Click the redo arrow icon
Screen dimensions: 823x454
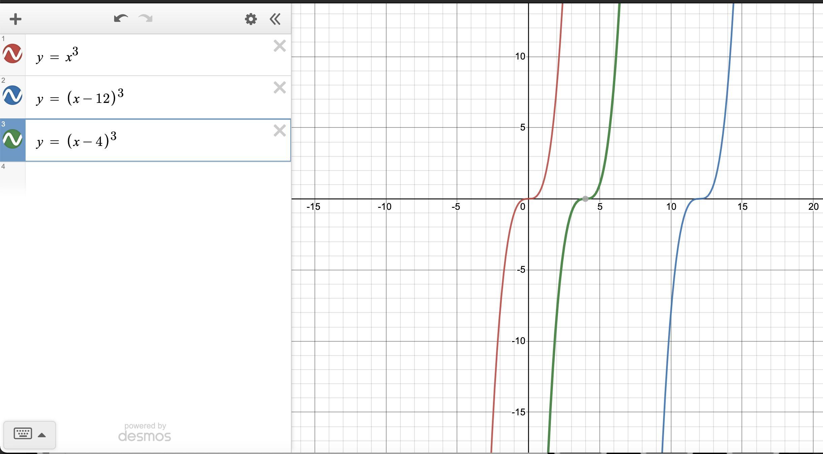point(145,18)
